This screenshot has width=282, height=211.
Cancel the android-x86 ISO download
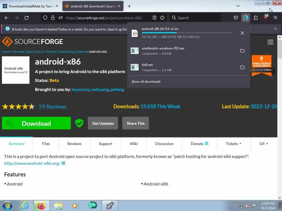tap(242, 33)
